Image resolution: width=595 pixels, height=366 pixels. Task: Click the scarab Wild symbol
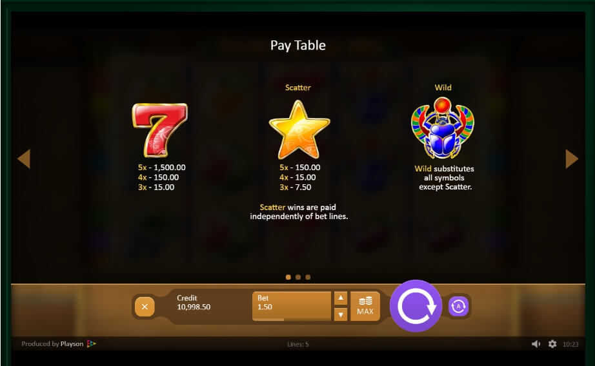coord(443,128)
